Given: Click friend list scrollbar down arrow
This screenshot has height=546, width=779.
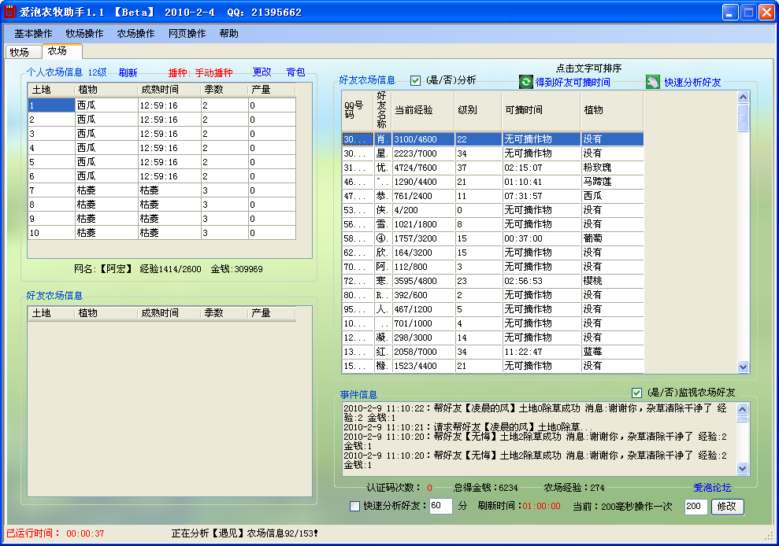Looking at the screenshot, I should click(x=743, y=367).
